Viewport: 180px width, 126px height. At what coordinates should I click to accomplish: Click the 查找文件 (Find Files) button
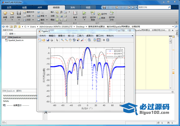click(x=29, y=12)
